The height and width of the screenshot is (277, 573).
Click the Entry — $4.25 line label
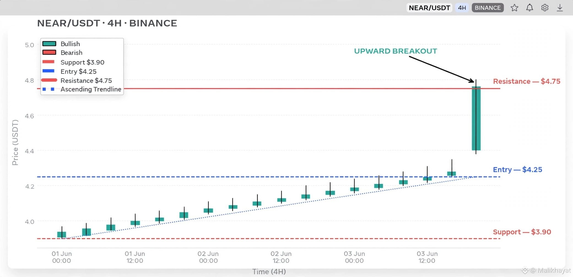[x=517, y=170]
